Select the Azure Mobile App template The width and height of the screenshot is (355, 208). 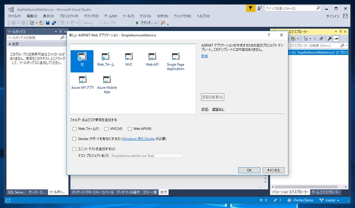click(x=107, y=85)
